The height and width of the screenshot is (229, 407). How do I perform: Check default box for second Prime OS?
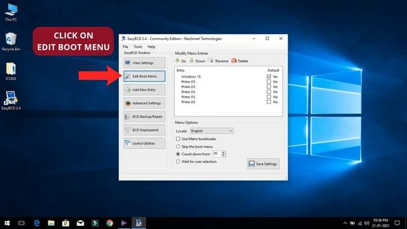pyautogui.click(x=269, y=87)
